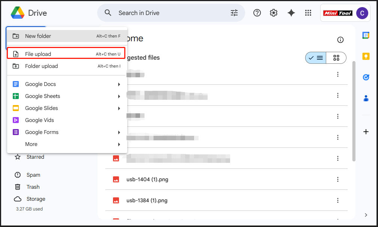This screenshot has width=378, height=227.
Task: Choose Folder upload from the menu
Action: pyautogui.click(x=41, y=66)
